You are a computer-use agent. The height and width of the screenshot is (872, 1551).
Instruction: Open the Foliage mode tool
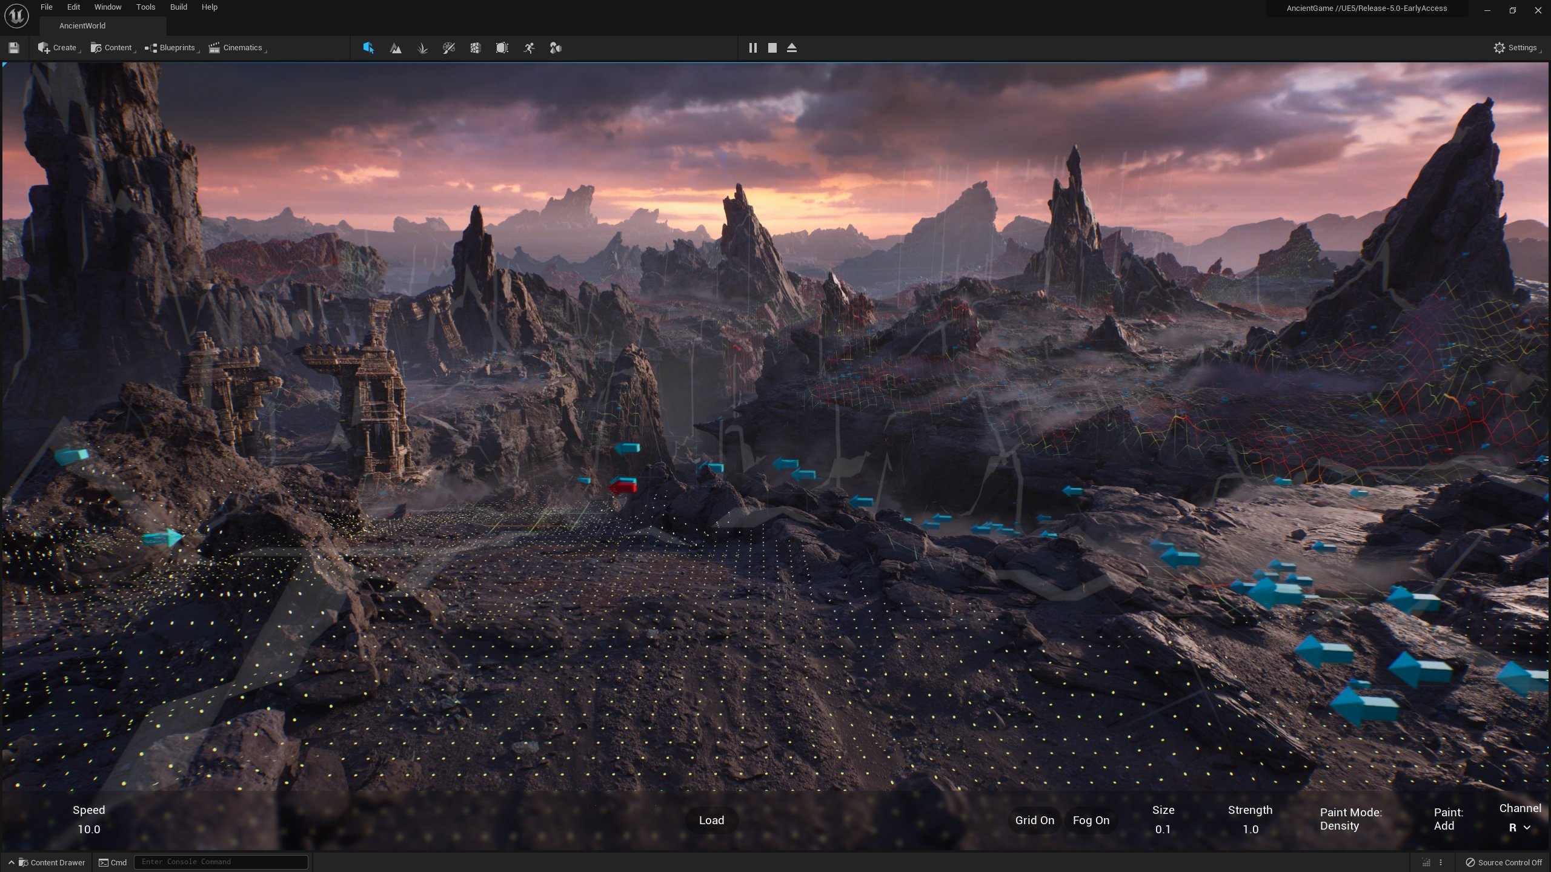tap(422, 48)
